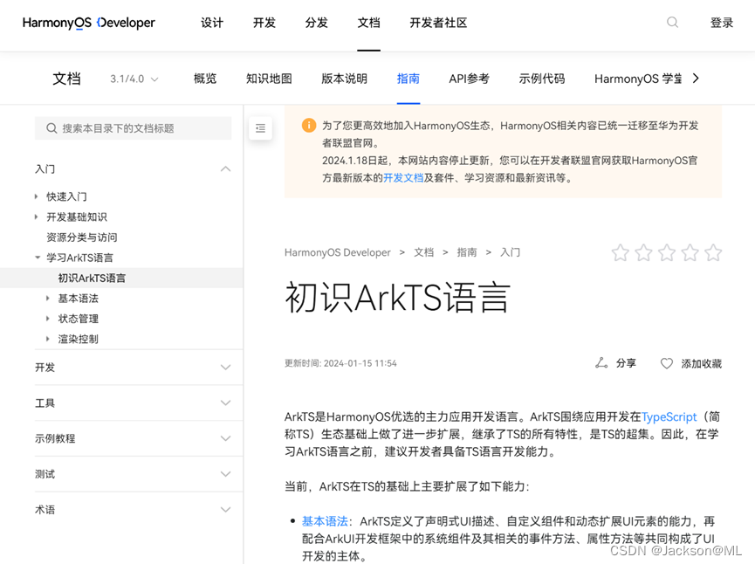Viewport: 755px width, 564px height.
Task: Switch to the 指南 tab
Action: click(x=408, y=79)
